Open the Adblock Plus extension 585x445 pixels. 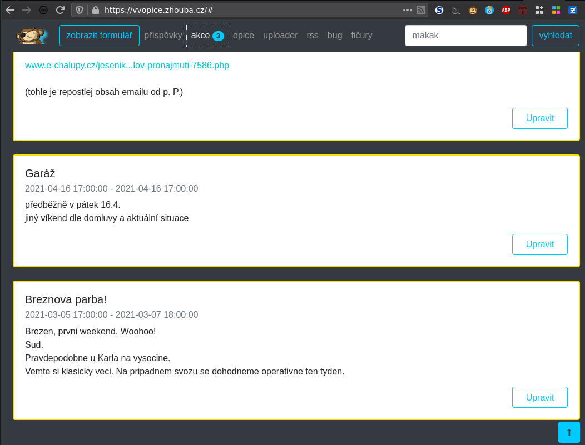pos(505,10)
